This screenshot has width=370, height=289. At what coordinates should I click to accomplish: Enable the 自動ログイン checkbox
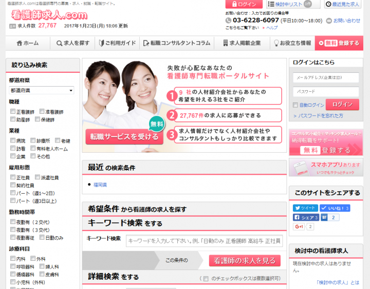[295, 105]
